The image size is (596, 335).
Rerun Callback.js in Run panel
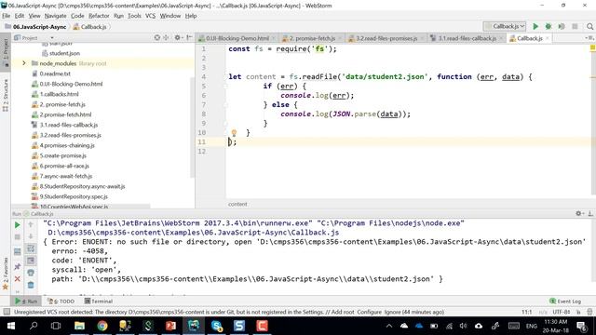[17, 225]
